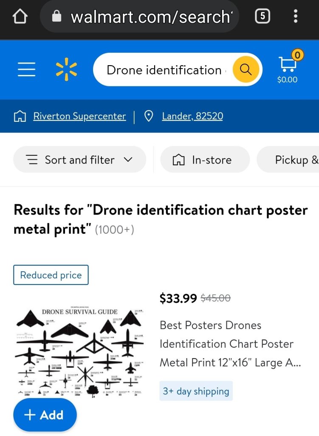Image resolution: width=319 pixels, height=436 pixels.
Task: Filter results by Pickup option
Action: [293, 160]
